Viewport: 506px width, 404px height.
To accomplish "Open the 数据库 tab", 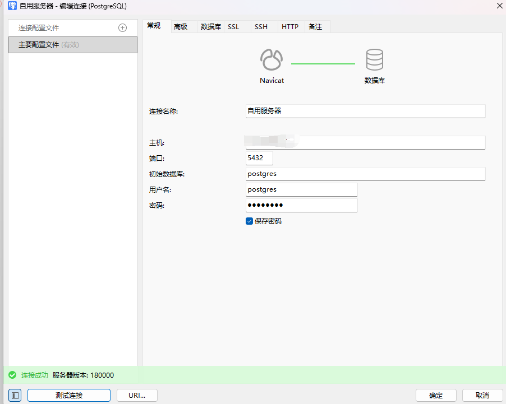I will click(210, 27).
